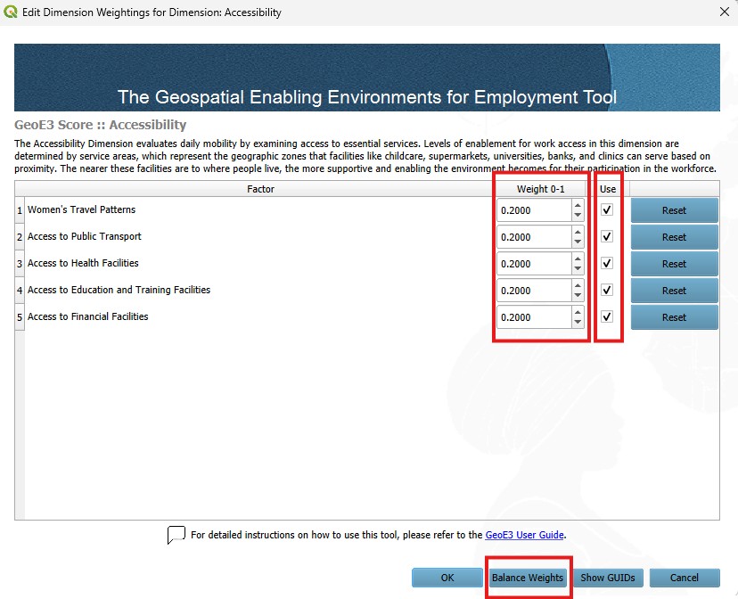Select Access to Financial Facilities factor text
Image resolution: width=738 pixels, height=599 pixels.
coord(87,316)
